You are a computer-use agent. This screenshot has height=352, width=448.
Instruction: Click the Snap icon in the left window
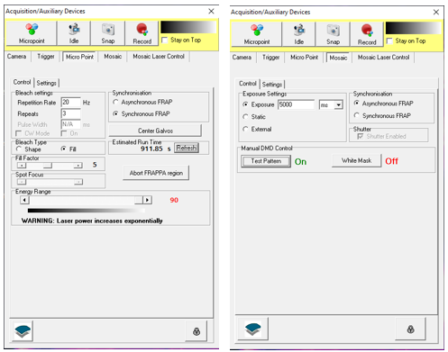tap(108, 30)
